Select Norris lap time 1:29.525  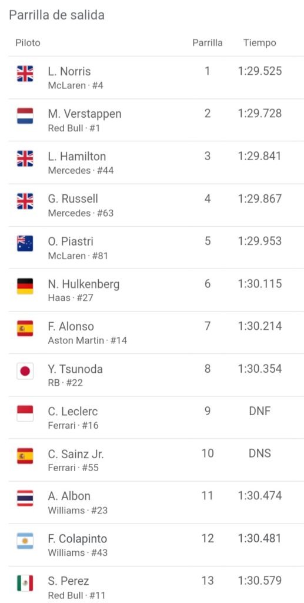260,71
